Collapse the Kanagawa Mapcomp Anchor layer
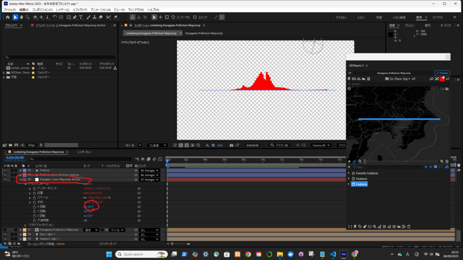 pos(21,179)
